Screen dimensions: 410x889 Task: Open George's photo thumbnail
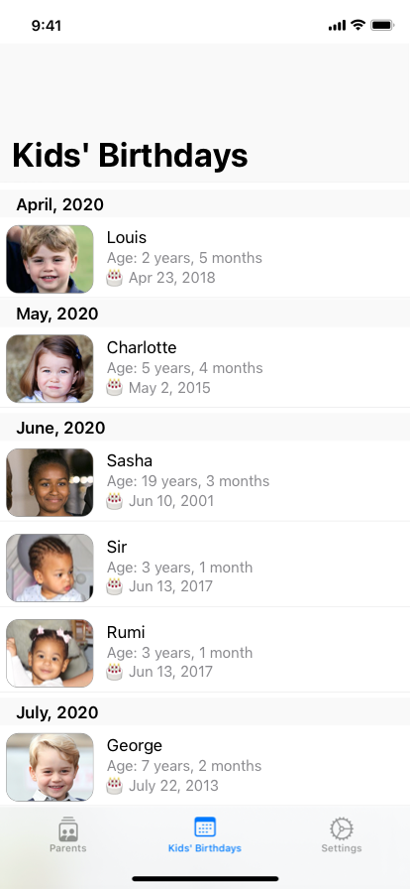(x=50, y=767)
